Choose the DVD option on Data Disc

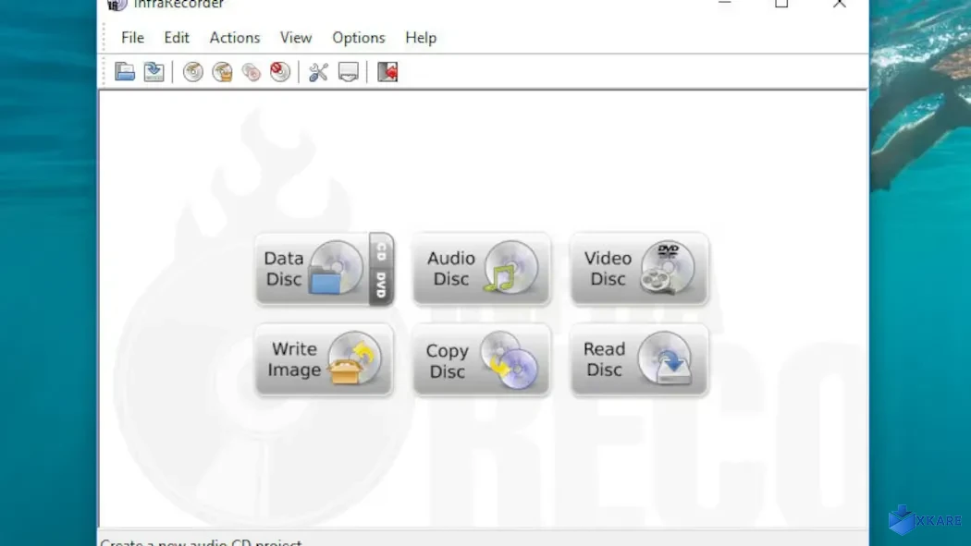[x=381, y=285]
